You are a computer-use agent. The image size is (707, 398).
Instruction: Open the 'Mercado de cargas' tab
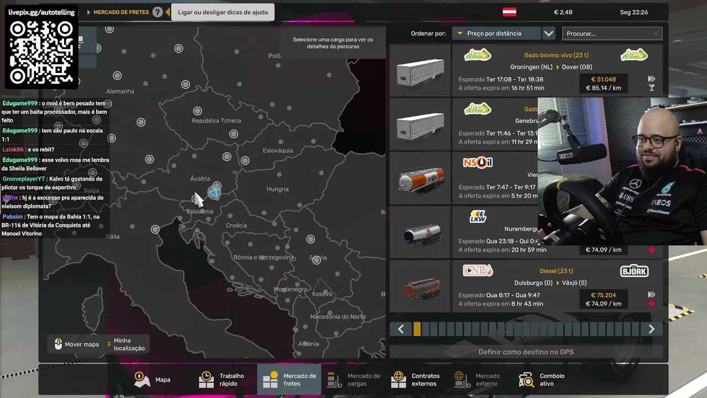pos(353,380)
